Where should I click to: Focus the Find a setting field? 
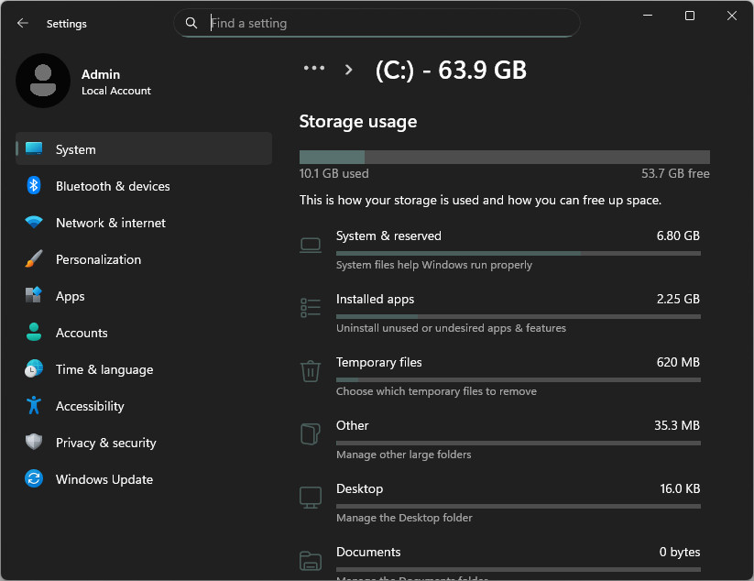coord(377,23)
